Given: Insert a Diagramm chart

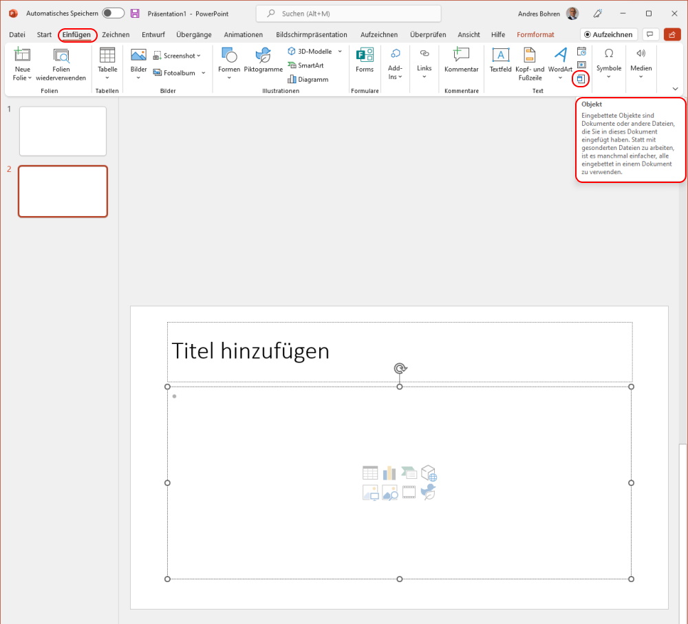Looking at the screenshot, I should click(x=308, y=79).
